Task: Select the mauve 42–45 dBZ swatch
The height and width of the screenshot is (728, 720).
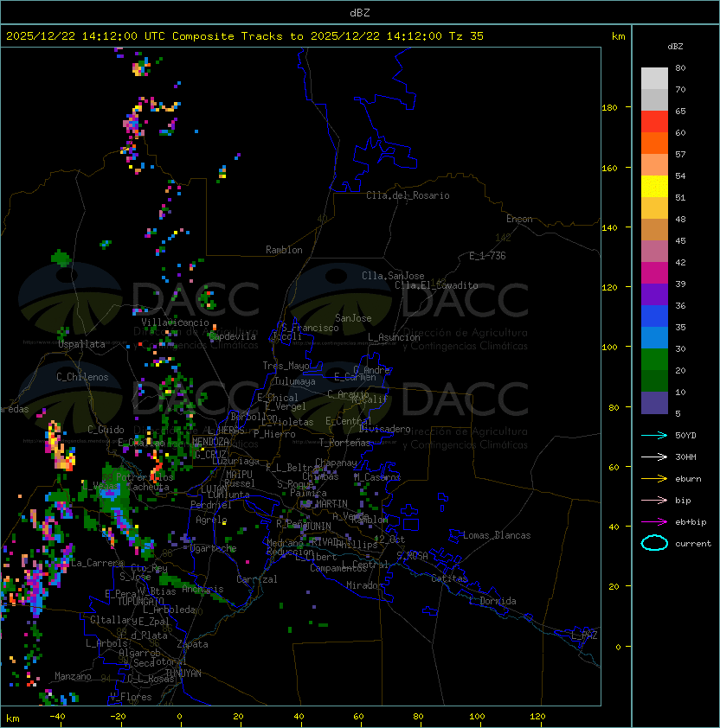Action: coord(654,252)
